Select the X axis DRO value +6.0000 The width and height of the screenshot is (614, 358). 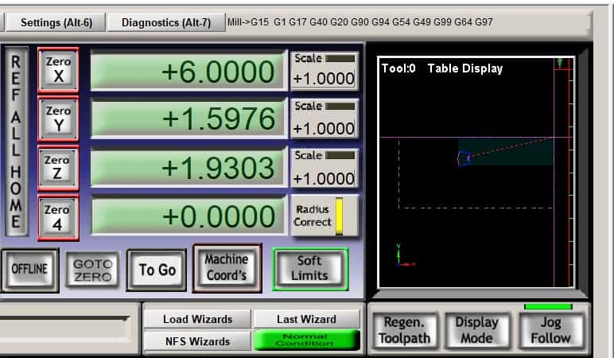click(188, 72)
